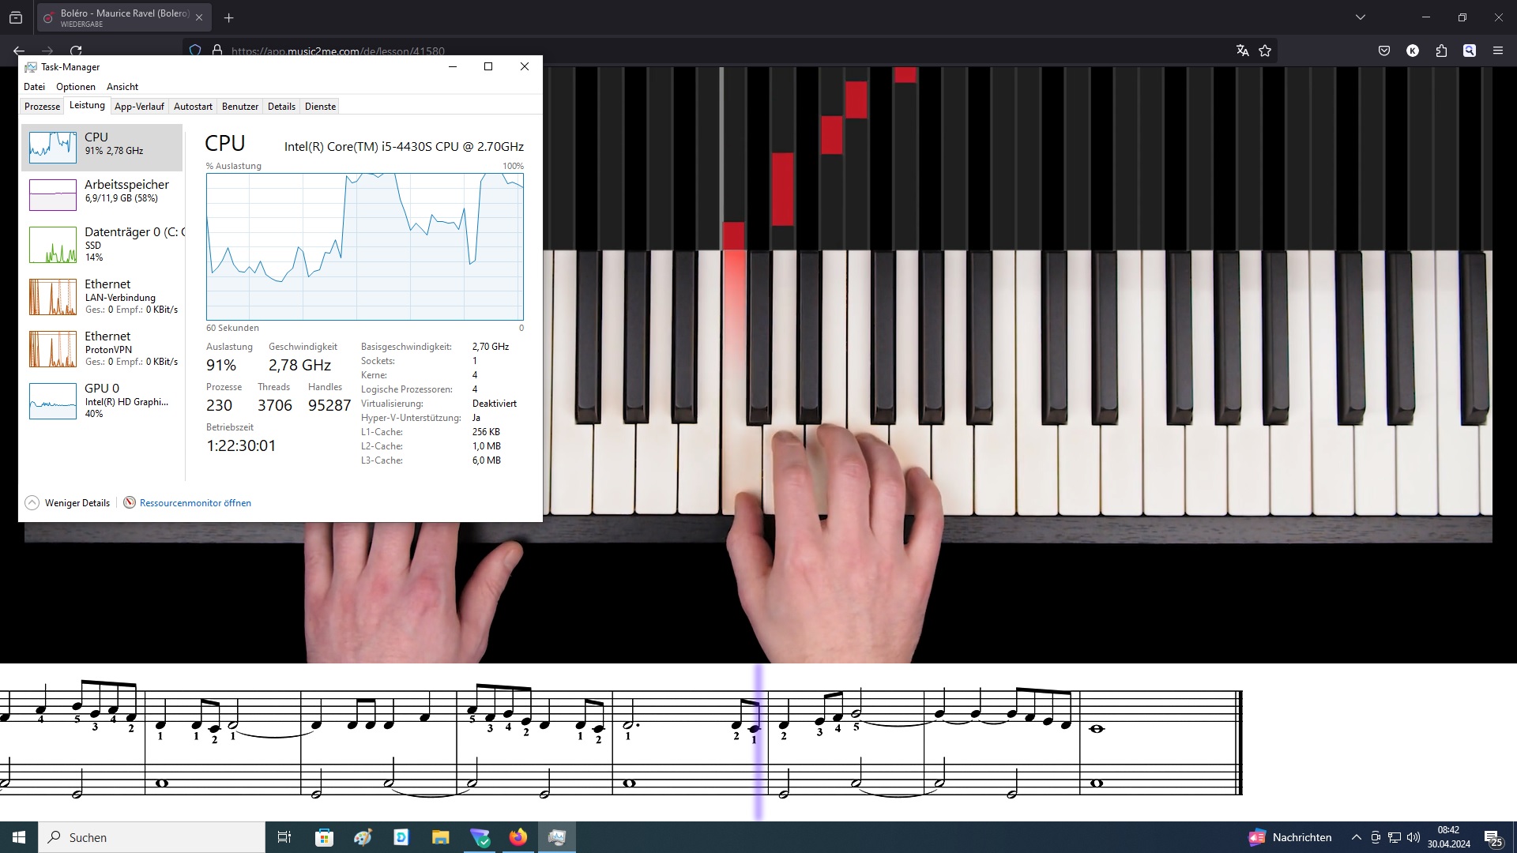Click the Ressourcenmonitor öffnen link

195,503
